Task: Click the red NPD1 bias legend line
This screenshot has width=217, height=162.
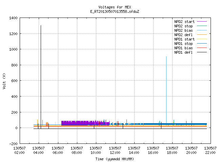Action: tap(202, 48)
